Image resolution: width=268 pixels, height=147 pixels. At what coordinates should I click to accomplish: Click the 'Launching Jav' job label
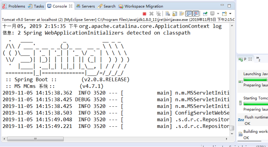(256, 74)
